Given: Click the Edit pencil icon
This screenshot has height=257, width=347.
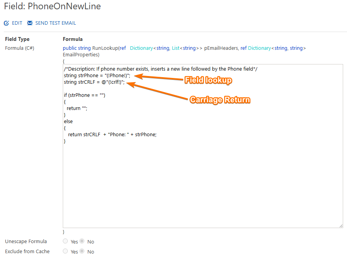Looking at the screenshot, I should pyautogui.click(x=7, y=23).
